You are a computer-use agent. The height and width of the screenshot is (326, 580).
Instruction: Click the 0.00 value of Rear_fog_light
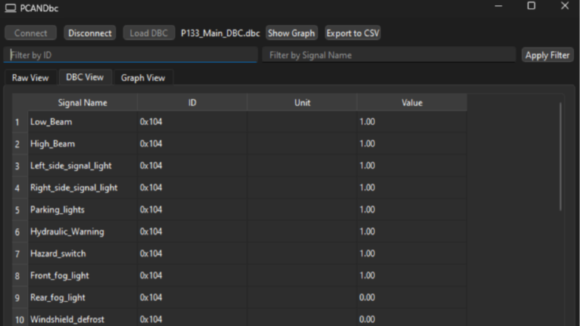[412, 297]
